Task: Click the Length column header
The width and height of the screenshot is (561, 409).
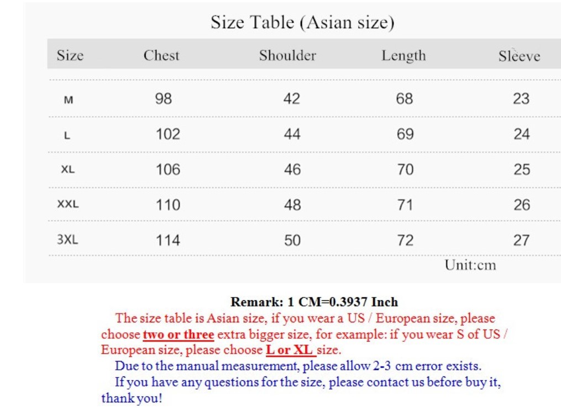Action: (x=403, y=56)
